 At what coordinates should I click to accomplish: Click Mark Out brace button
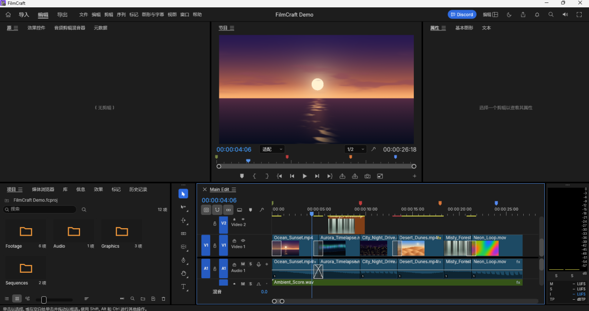(x=267, y=176)
